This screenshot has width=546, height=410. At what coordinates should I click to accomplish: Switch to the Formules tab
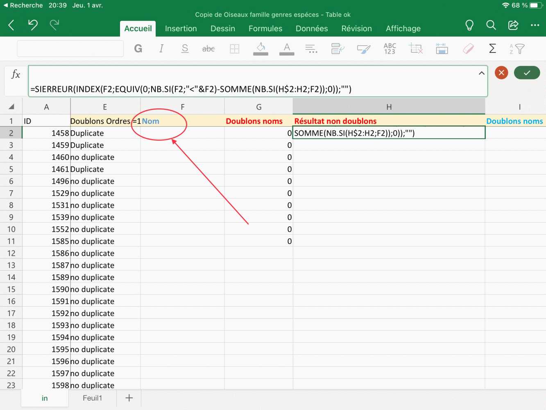265,28
